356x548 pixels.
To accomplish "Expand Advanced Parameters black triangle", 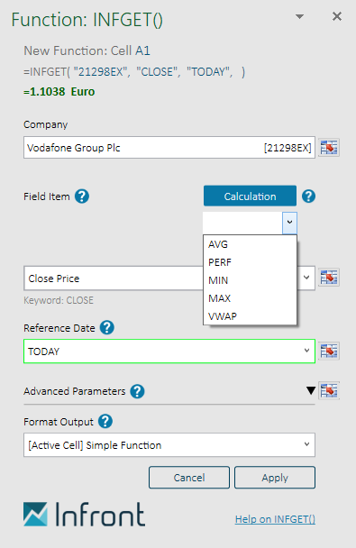I will [x=311, y=390].
